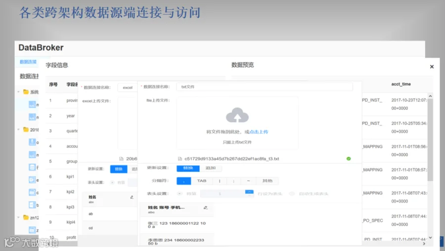Select the zn12 folder icon

26,217
